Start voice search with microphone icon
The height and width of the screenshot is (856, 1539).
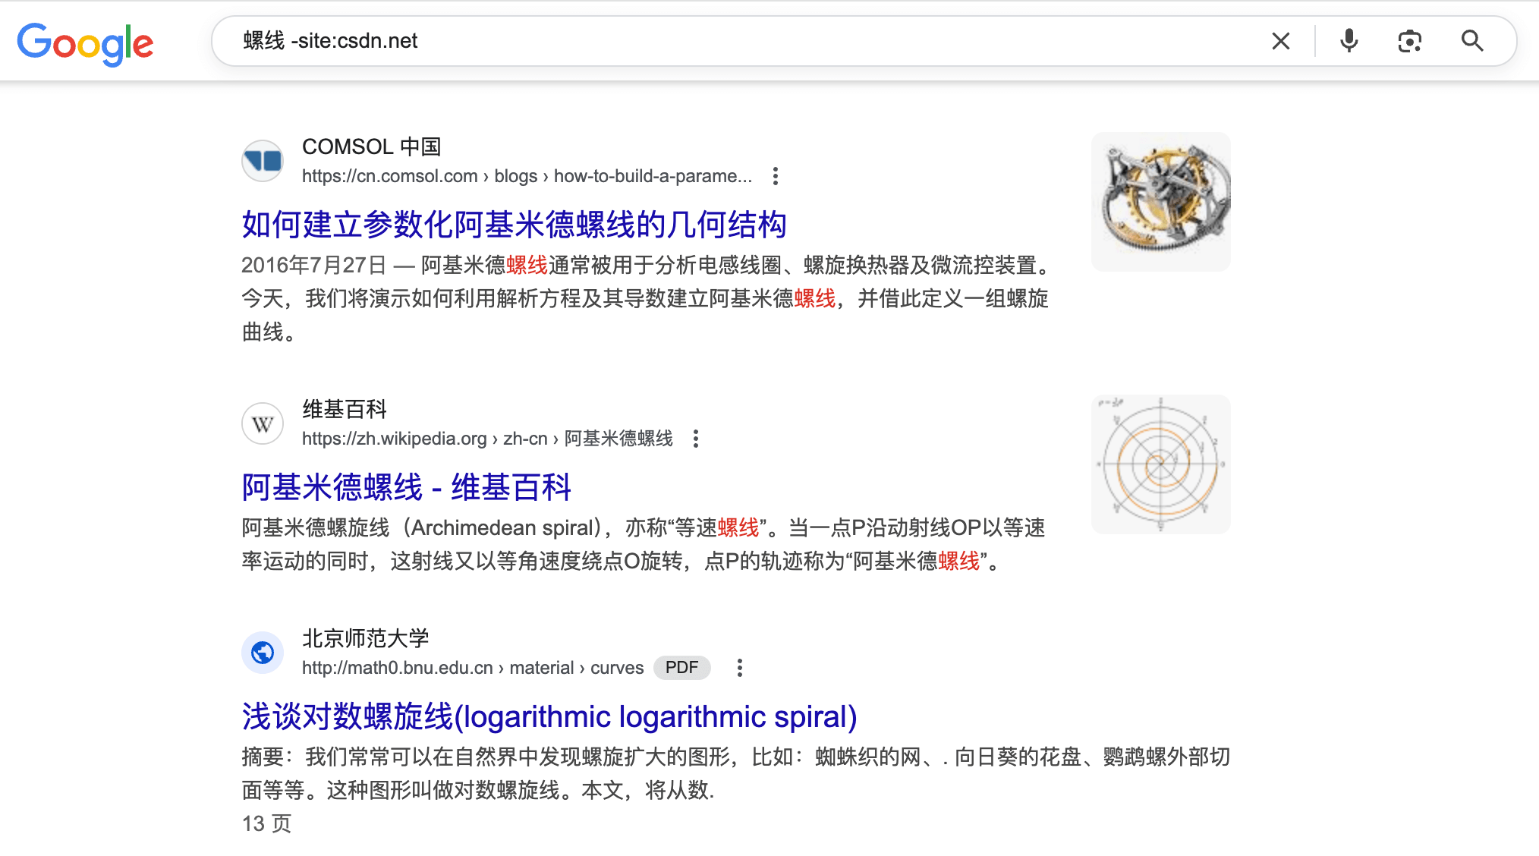(x=1349, y=41)
